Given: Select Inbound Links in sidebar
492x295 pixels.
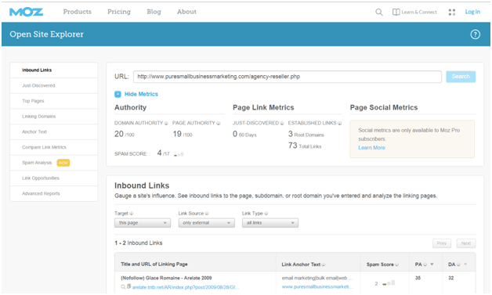Looking at the screenshot, I should (x=54, y=70).
